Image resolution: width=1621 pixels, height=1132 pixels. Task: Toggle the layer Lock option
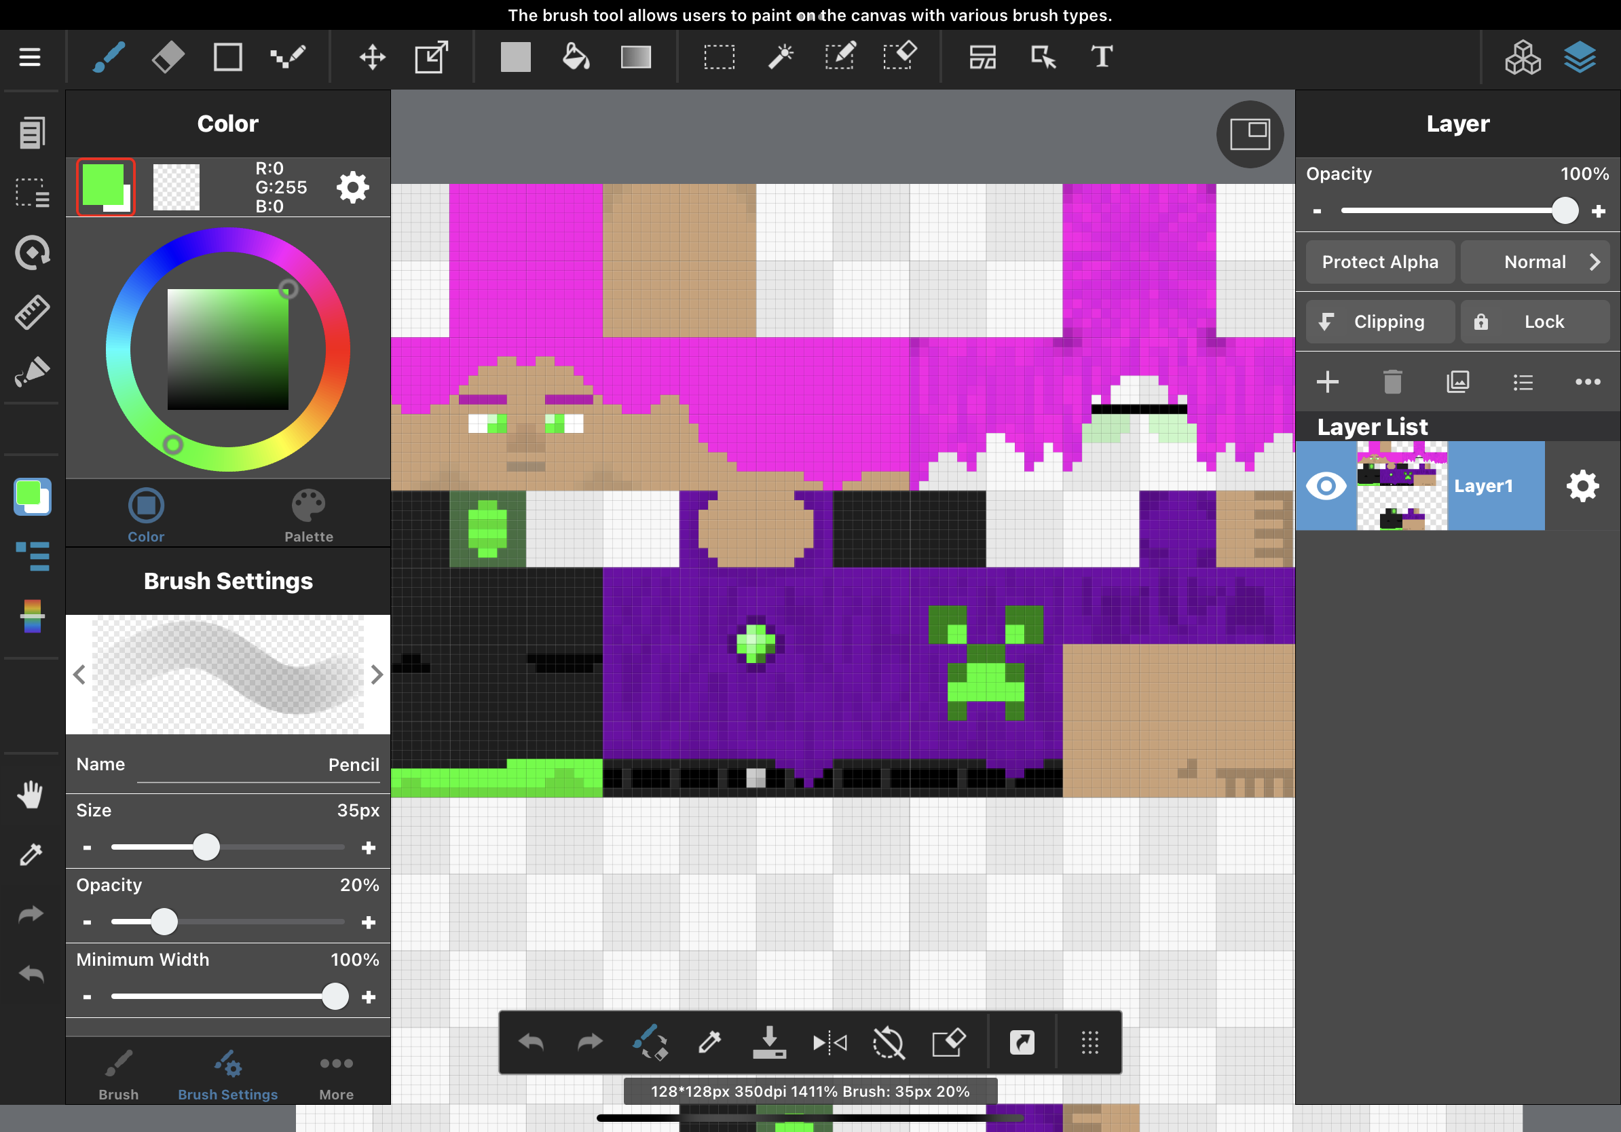1535,322
